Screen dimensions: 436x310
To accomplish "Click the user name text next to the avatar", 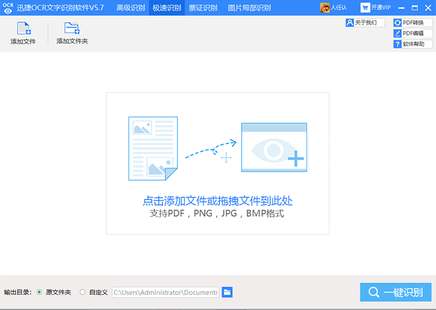I will [x=338, y=7].
